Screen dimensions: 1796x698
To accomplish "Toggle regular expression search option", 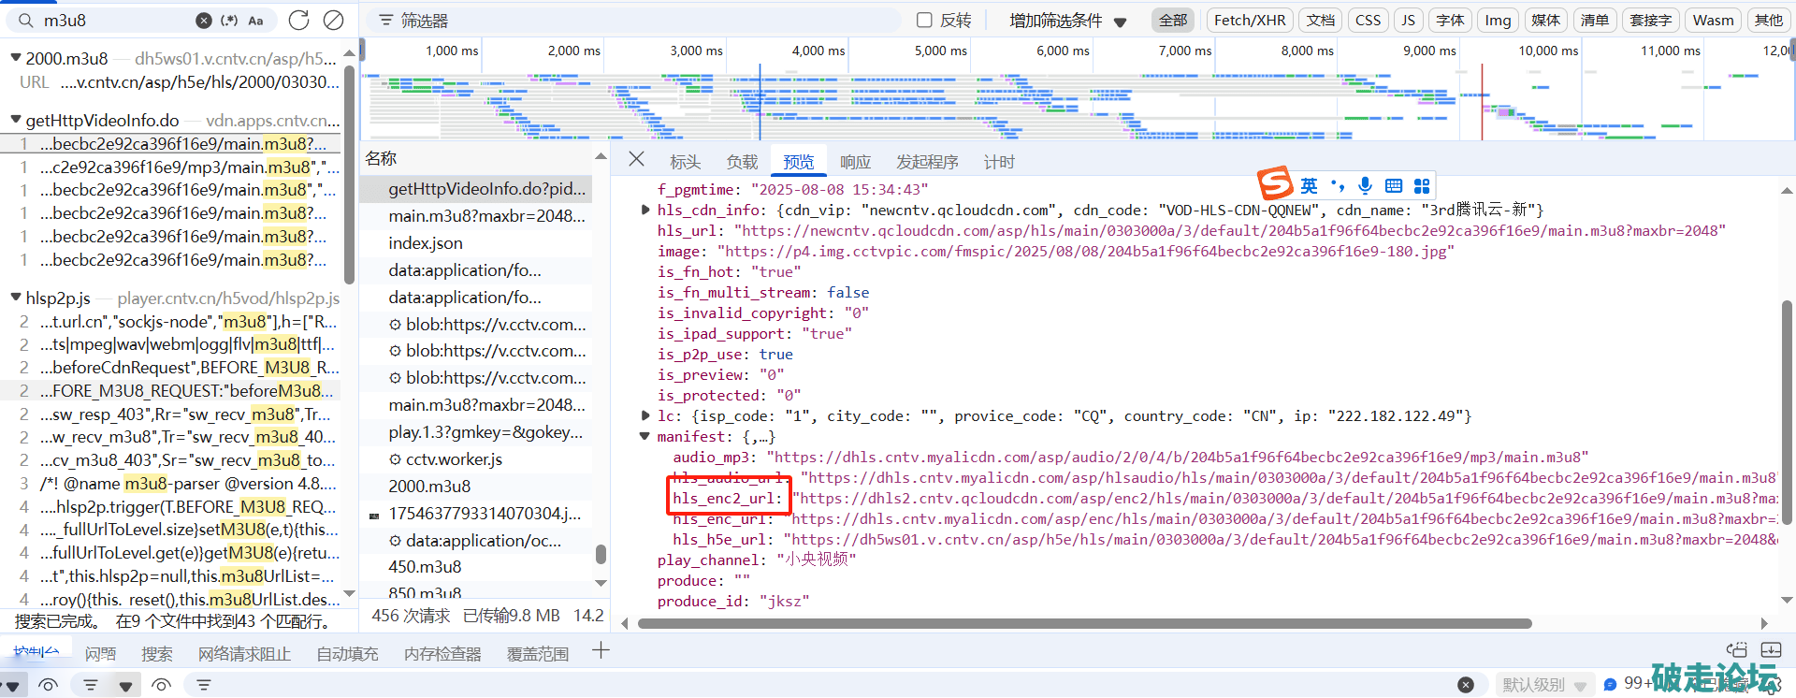I will point(229,21).
